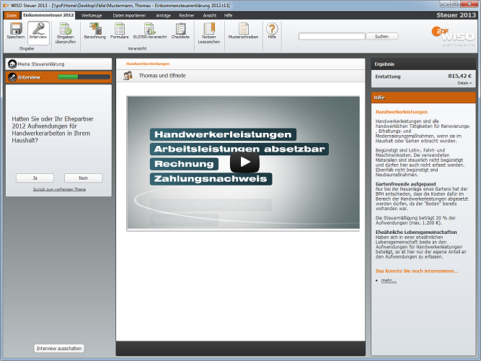
Task: Click Das könnte Sie noch interessieren heading
Action: pyautogui.click(x=417, y=271)
